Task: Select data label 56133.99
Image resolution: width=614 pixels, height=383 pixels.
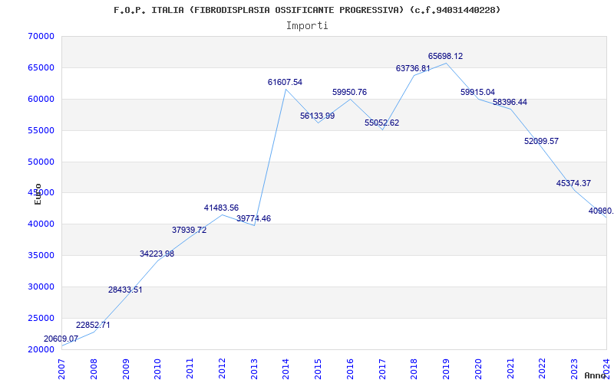Action: (x=317, y=116)
